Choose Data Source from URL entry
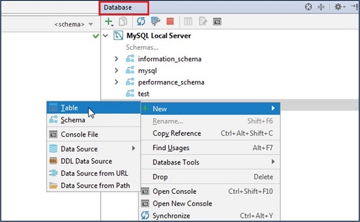 point(94,173)
